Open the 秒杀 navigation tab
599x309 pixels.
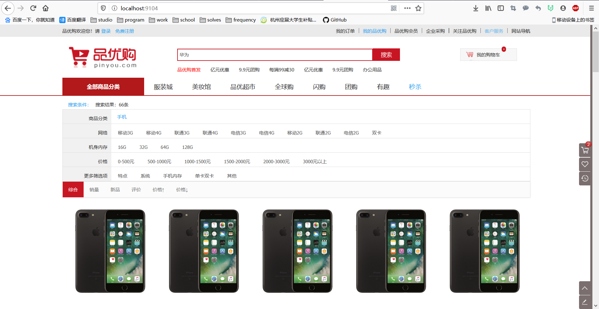[x=415, y=87]
